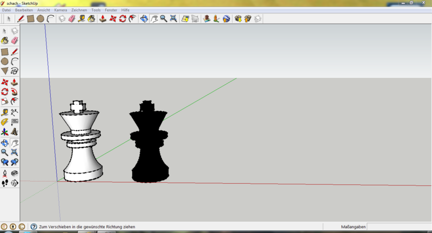Choose the Rotate tool in left toolbar
This screenshot has width=432, height=233.
(x=5, y=92)
